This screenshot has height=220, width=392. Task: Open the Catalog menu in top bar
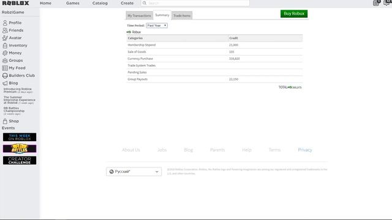point(100,3)
